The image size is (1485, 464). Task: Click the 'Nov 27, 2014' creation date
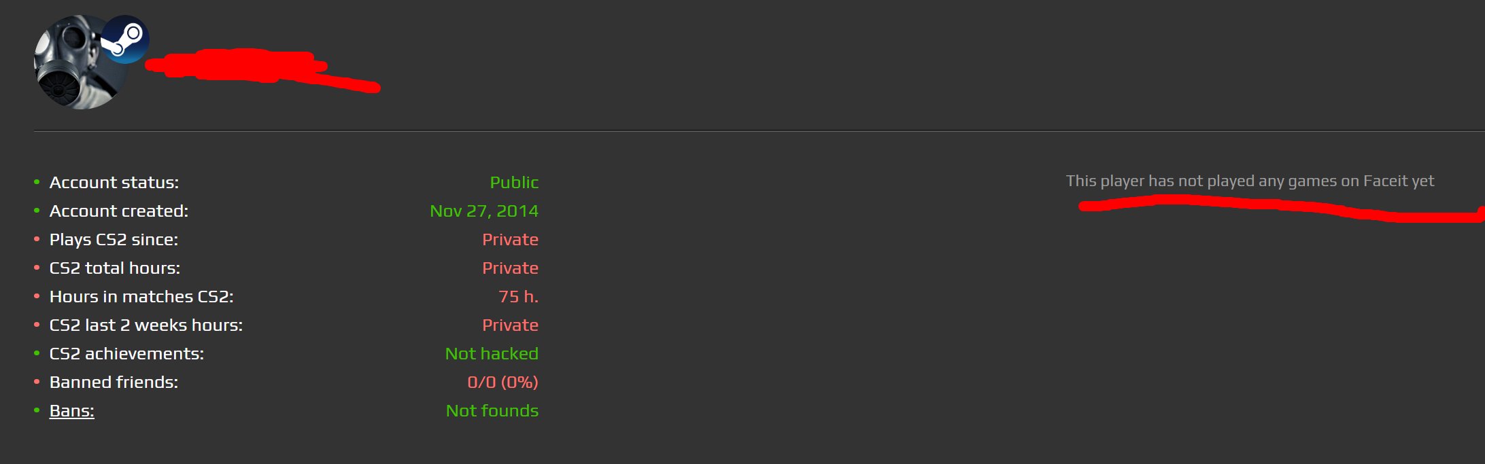click(x=483, y=211)
